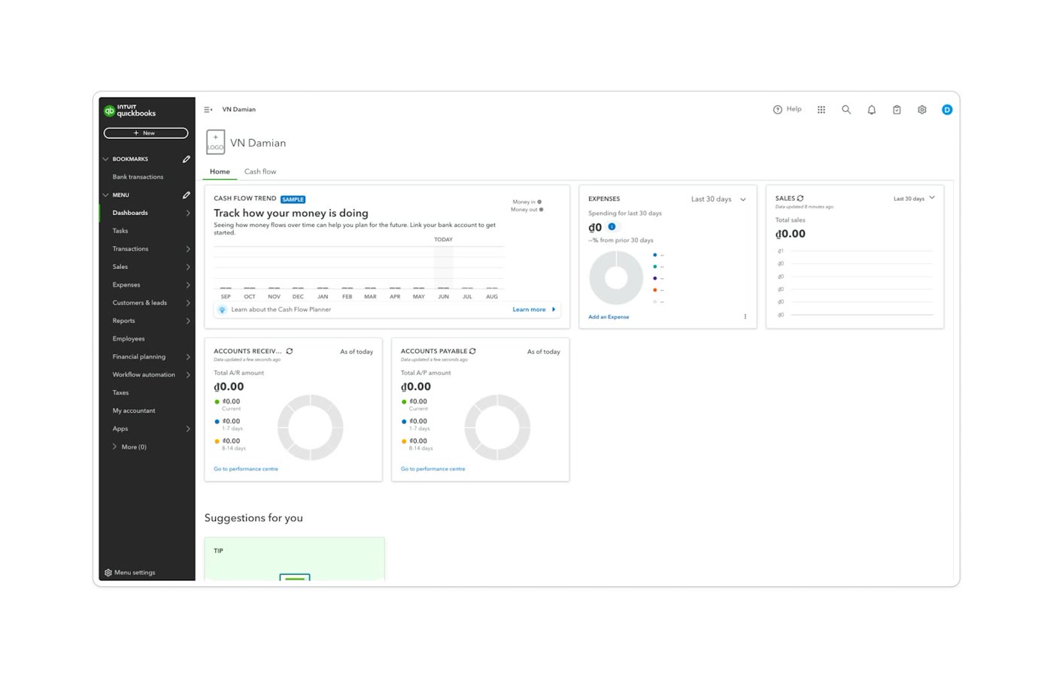Refresh the Accounts Payable widget

[x=472, y=351]
